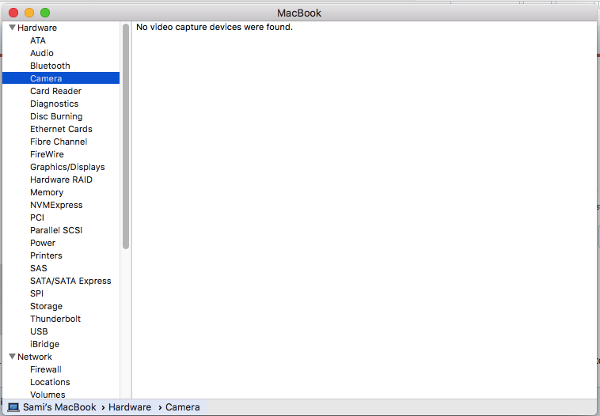The image size is (600, 416).
Task: Select the highlighted Camera entry
Action: tap(61, 78)
